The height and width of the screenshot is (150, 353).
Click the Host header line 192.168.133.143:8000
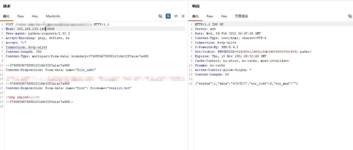click(30, 29)
